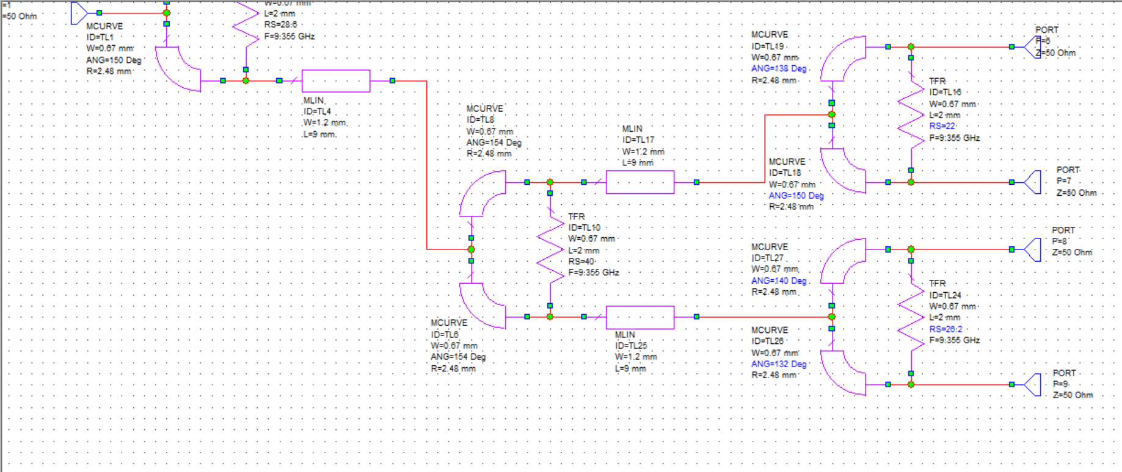Select the MCURVE TL8 bend symbol
This screenshot has width=1122, height=472.
tap(483, 194)
